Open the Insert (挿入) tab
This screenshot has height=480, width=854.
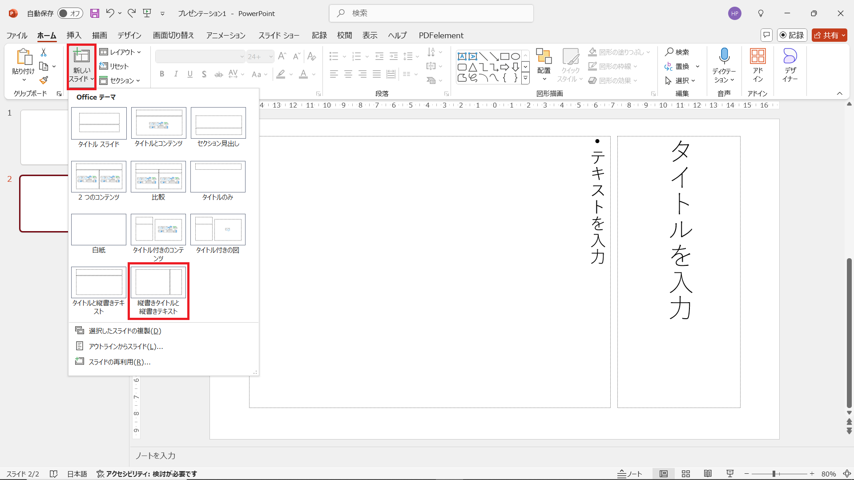pyautogui.click(x=74, y=35)
